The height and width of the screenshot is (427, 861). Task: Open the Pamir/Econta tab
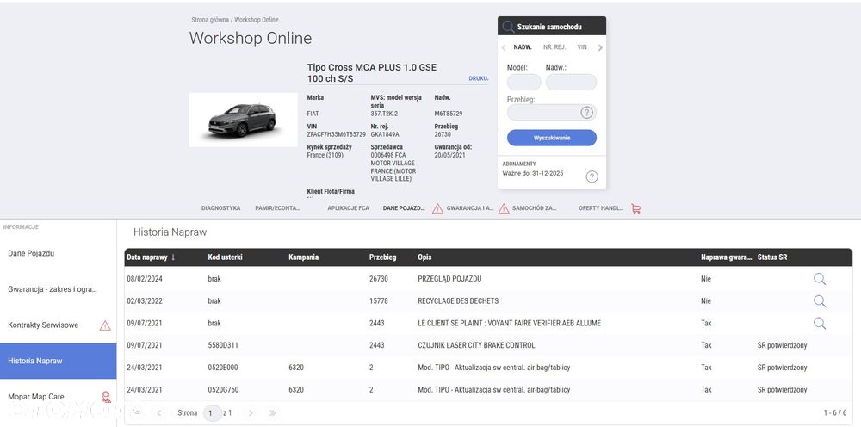[278, 208]
